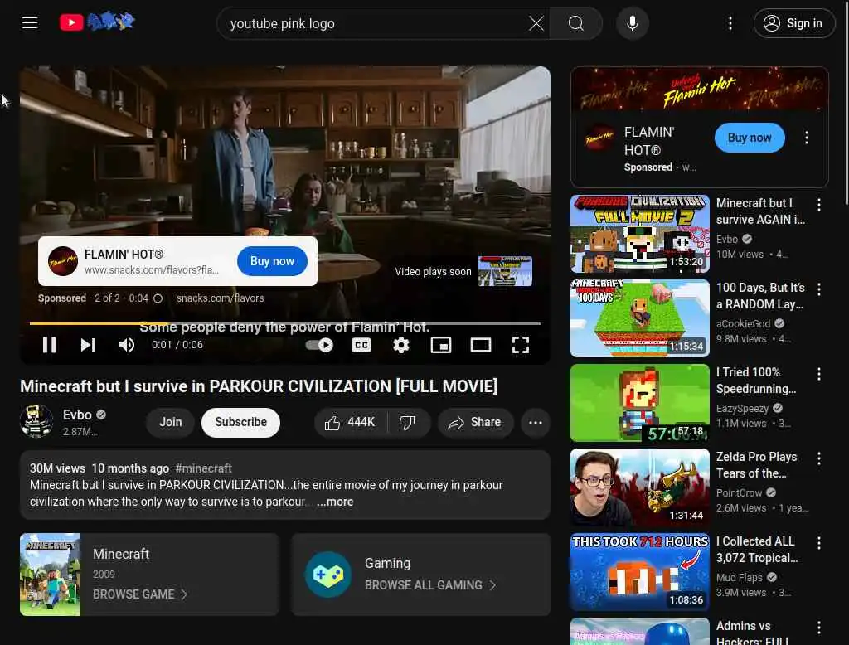Expand description with ...more
849x645 pixels.
[335, 502]
